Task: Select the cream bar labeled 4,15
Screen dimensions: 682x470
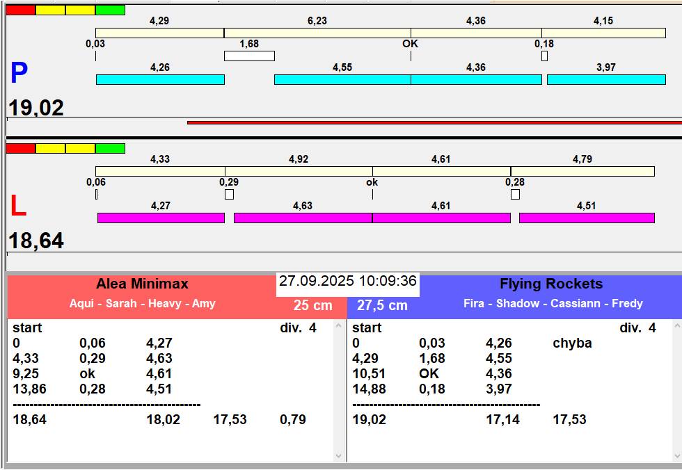Action: [x=604, y=33]
